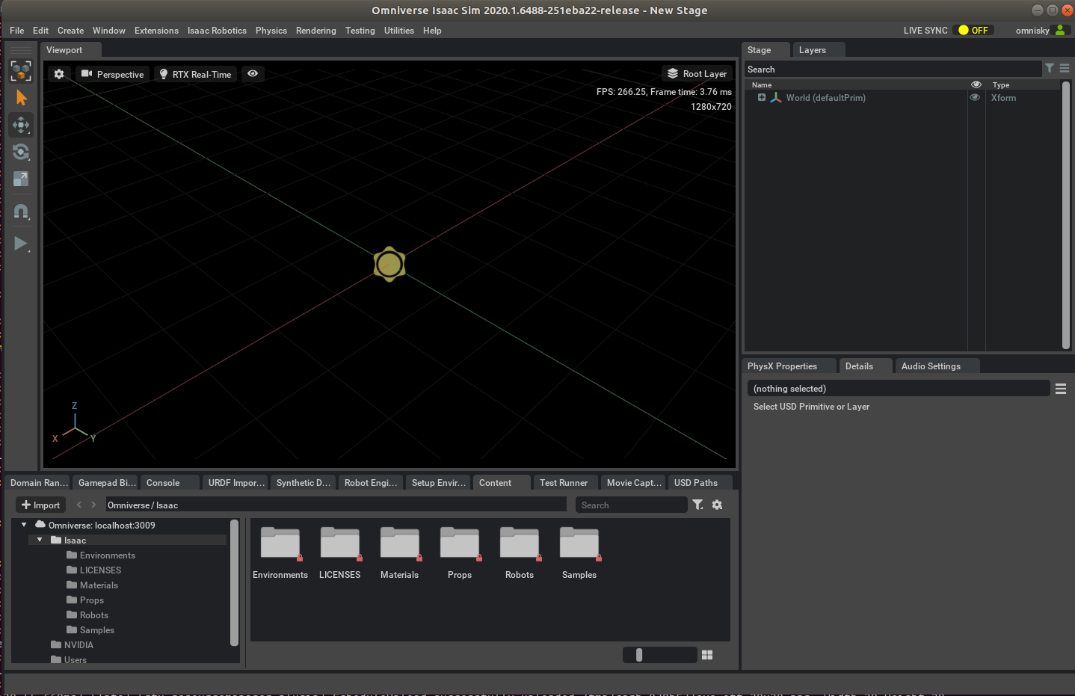The height and width of the screenshot is (696, 1075).
Task: Open the Isaac Robotics menu
Action: pyautogui.click(x=217, y=31)
